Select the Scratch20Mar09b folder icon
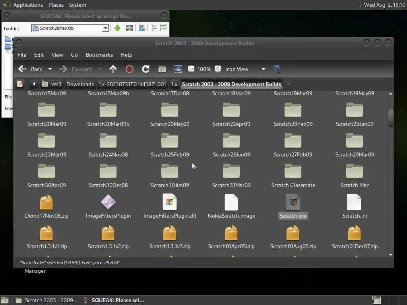Screen dimensions: 407x305 pyautogui.click(x=108, y=110)
